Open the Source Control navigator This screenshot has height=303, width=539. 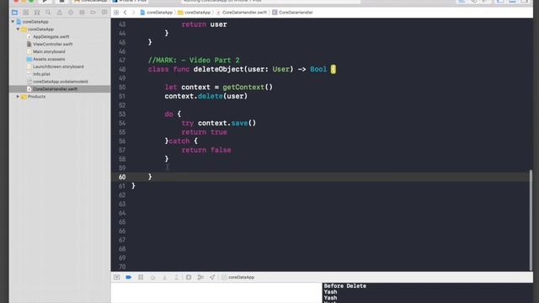(x=26, y=13)
